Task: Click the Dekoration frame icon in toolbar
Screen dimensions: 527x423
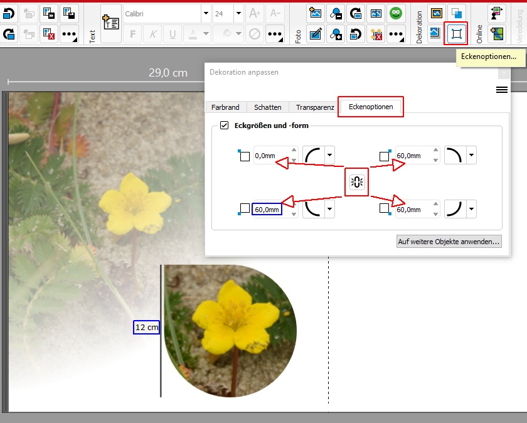Action: pyautogui.click(x=435, y=13)
